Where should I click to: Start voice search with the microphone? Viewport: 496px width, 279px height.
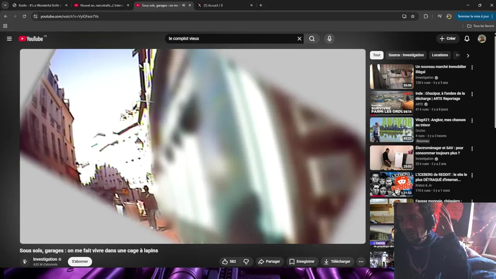click(329, 39)
